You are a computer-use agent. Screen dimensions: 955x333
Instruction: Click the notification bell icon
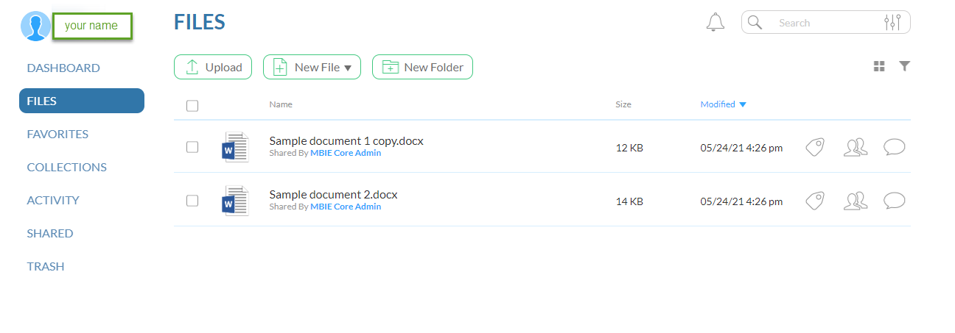click(x=715, y=22)
